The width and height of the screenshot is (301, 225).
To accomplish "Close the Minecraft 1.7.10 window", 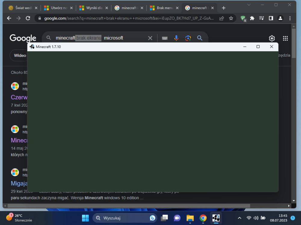I will click(x=272, y=47).
